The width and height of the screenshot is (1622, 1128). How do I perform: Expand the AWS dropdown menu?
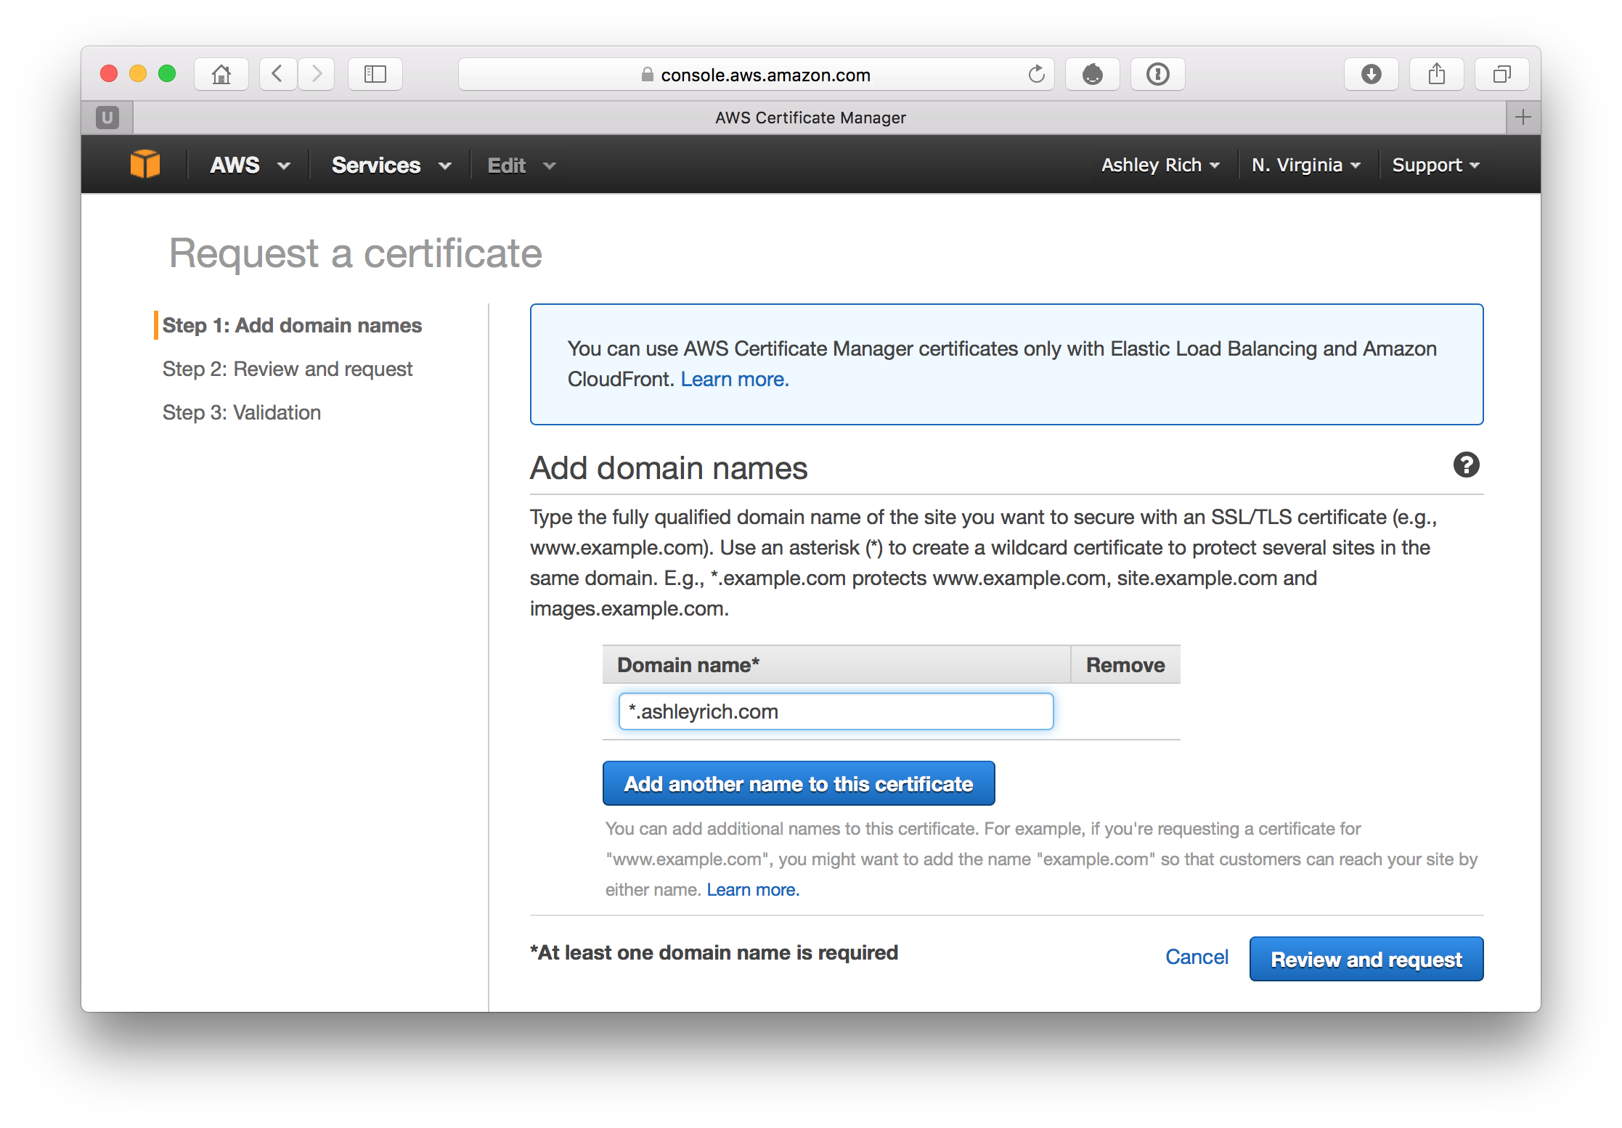tap(250, 165)
